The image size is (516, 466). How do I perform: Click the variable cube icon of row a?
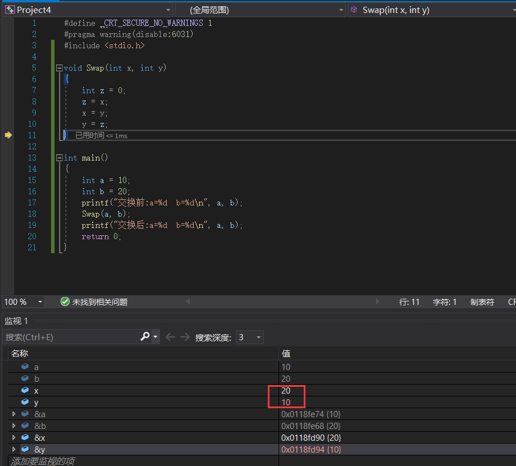(25, 366)
